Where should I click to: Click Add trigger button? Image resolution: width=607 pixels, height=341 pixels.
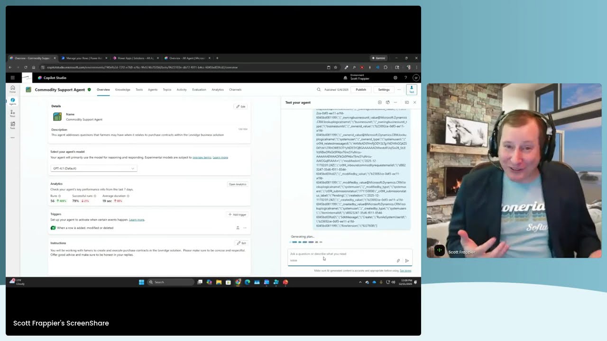(x=237, y=215)
